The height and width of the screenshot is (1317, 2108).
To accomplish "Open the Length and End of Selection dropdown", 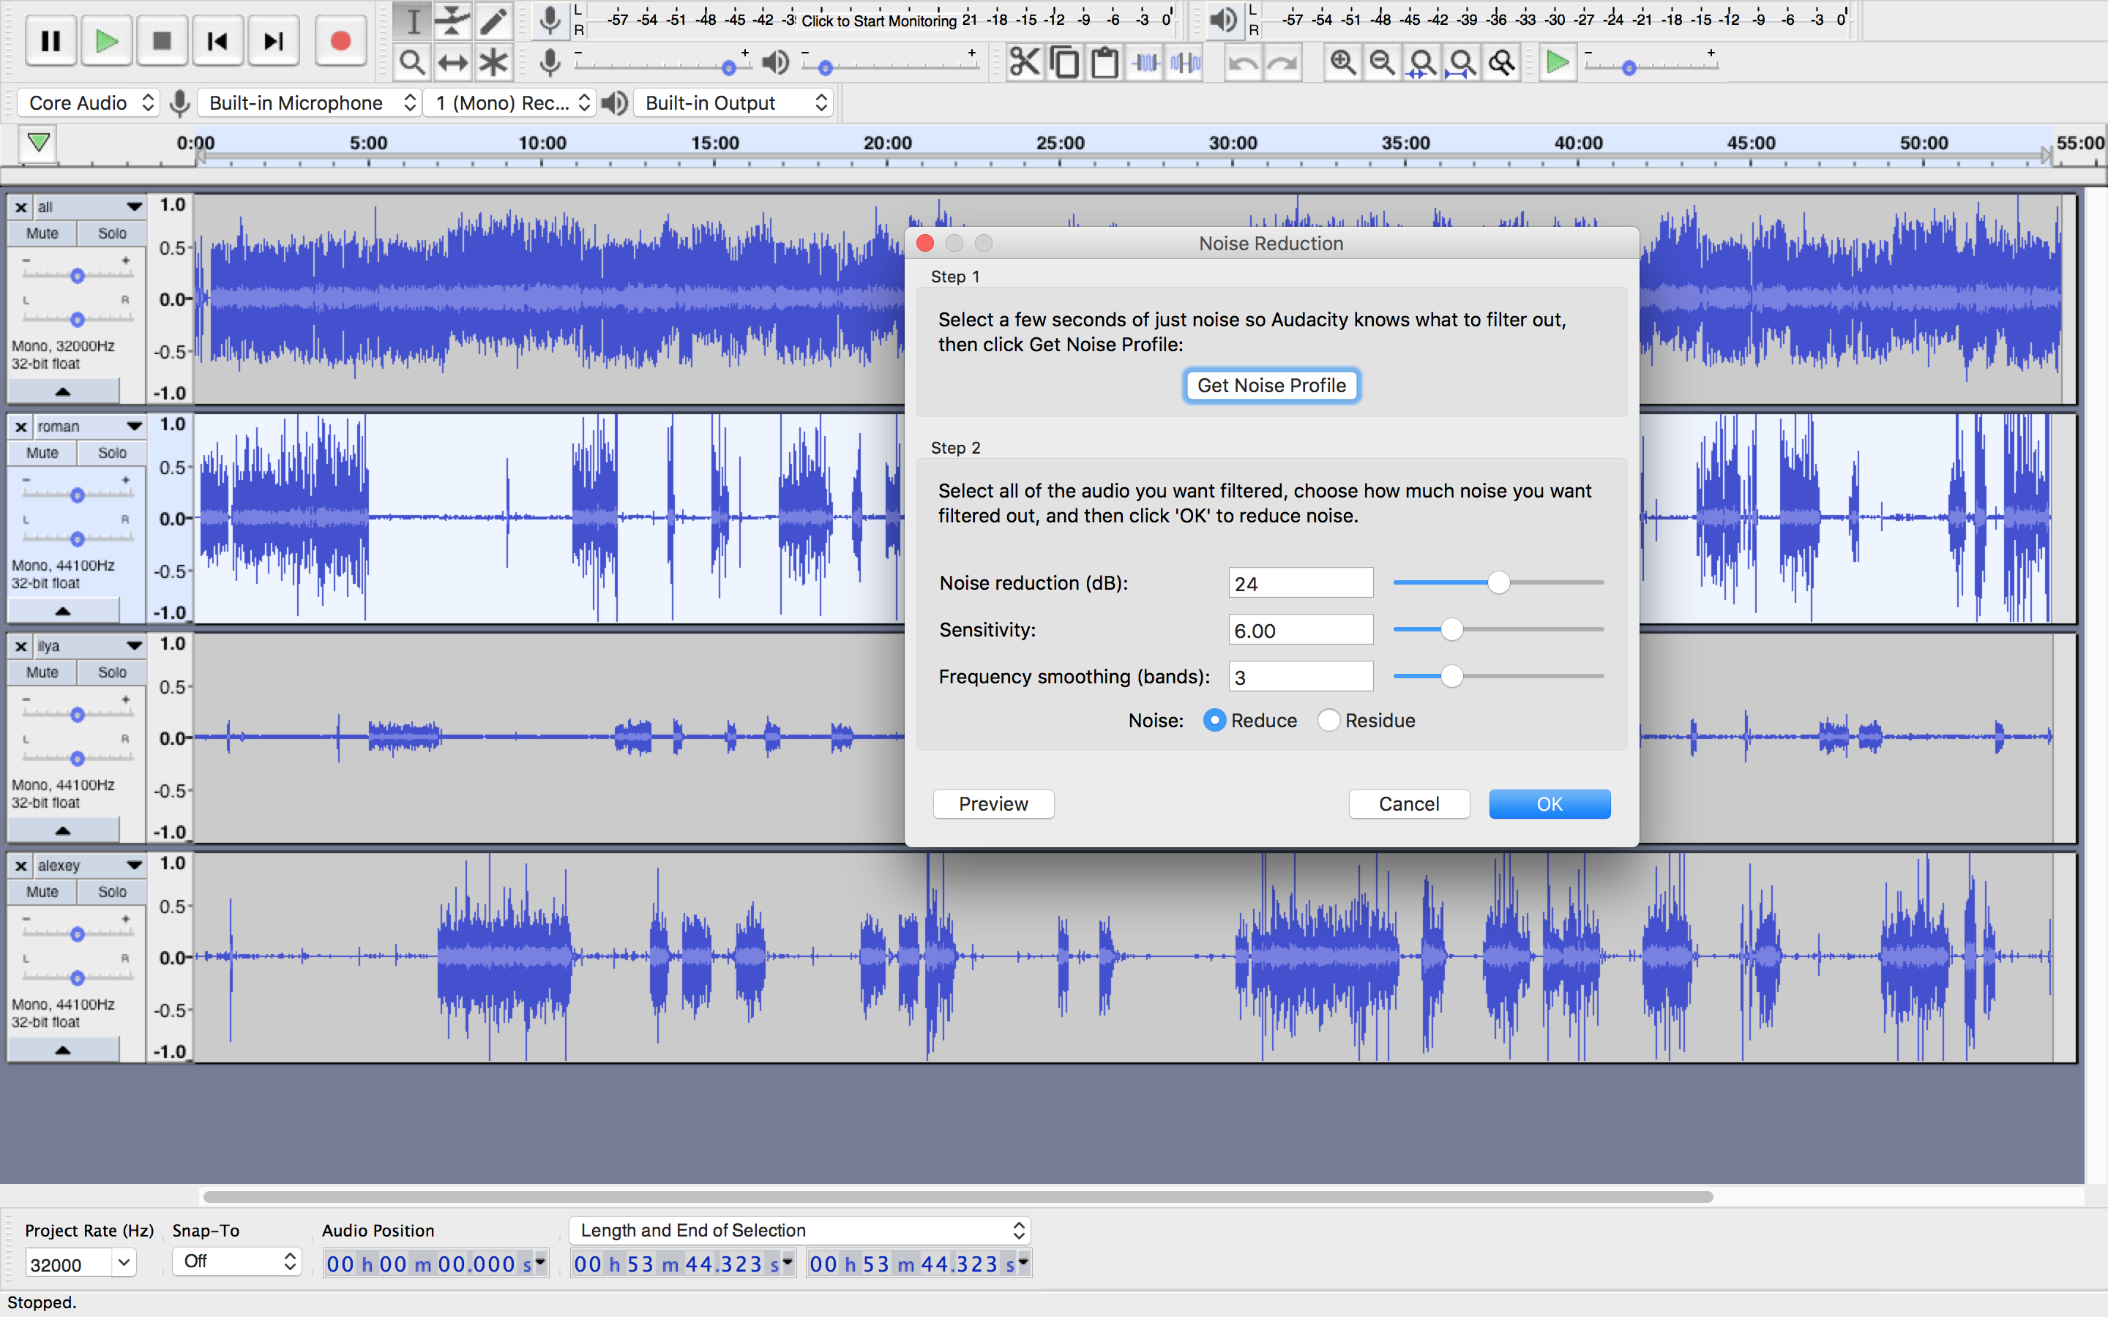I will 799,1230.
